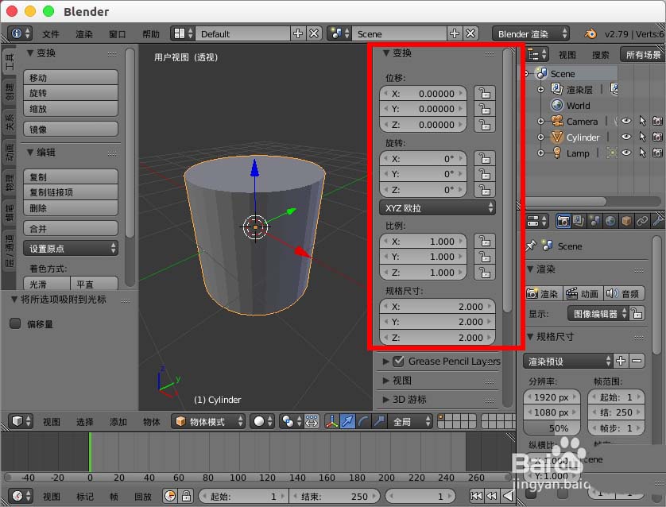Screen dimensions: 666x507
Task: Add a new screen layout next to Default
Action: (x=298, y=33)
